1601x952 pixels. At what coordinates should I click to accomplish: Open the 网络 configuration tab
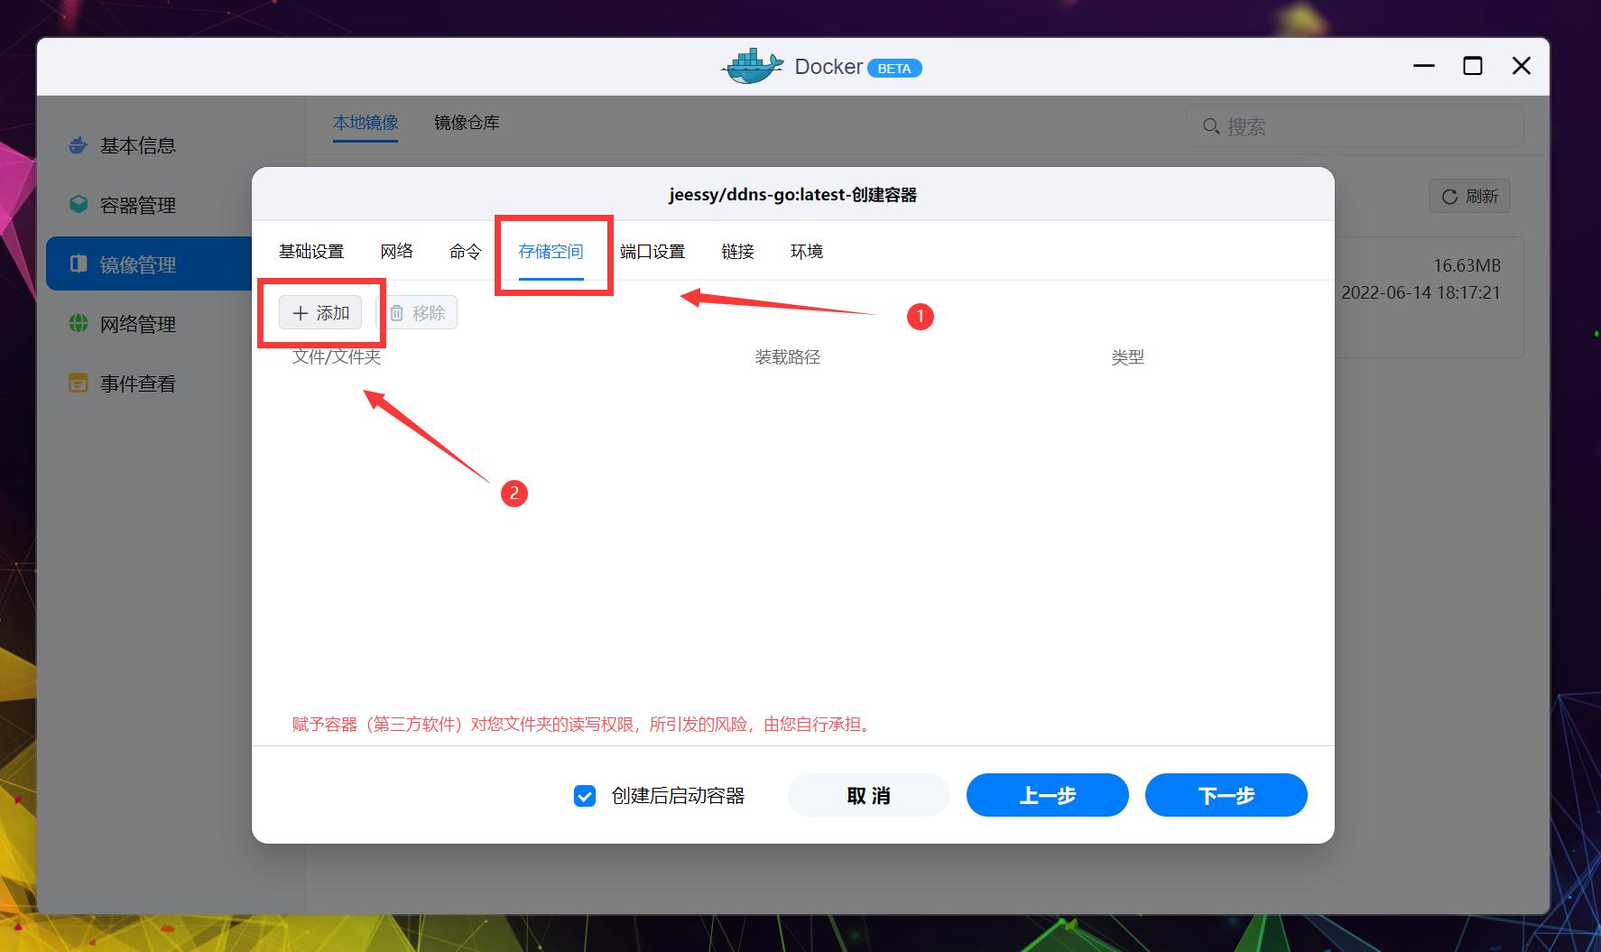point(396,251)
